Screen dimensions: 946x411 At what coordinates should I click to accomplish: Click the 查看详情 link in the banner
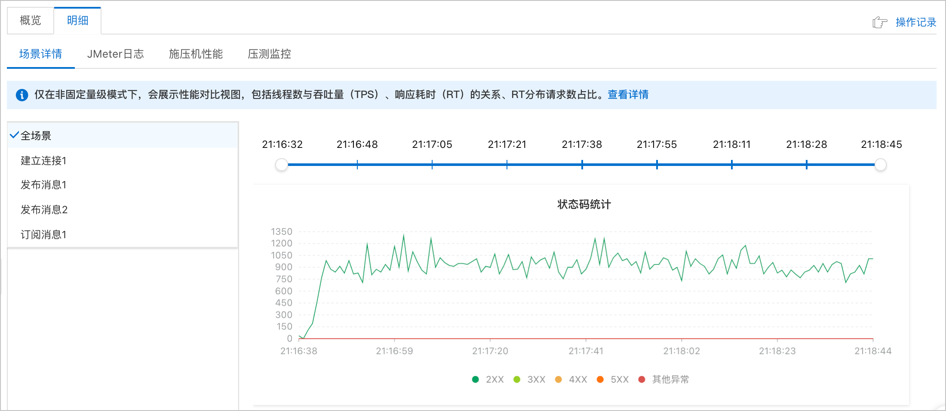(628, 95)
